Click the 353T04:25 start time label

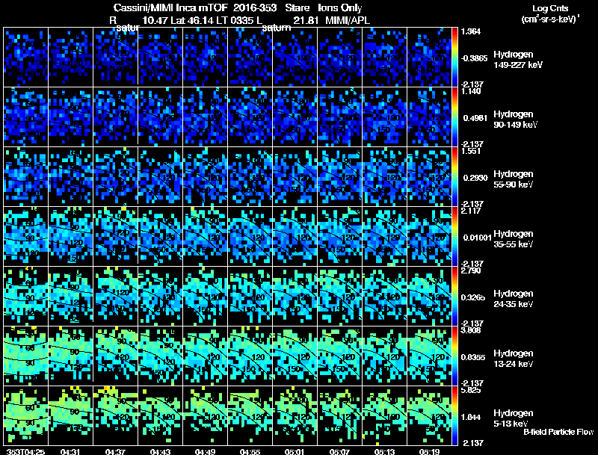26,451
